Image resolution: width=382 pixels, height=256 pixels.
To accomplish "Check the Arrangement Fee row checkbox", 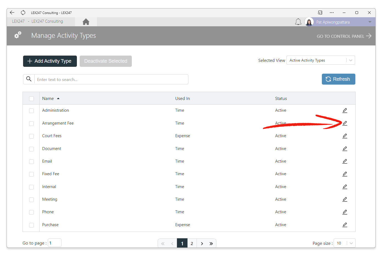I will [x=32, y=123].
